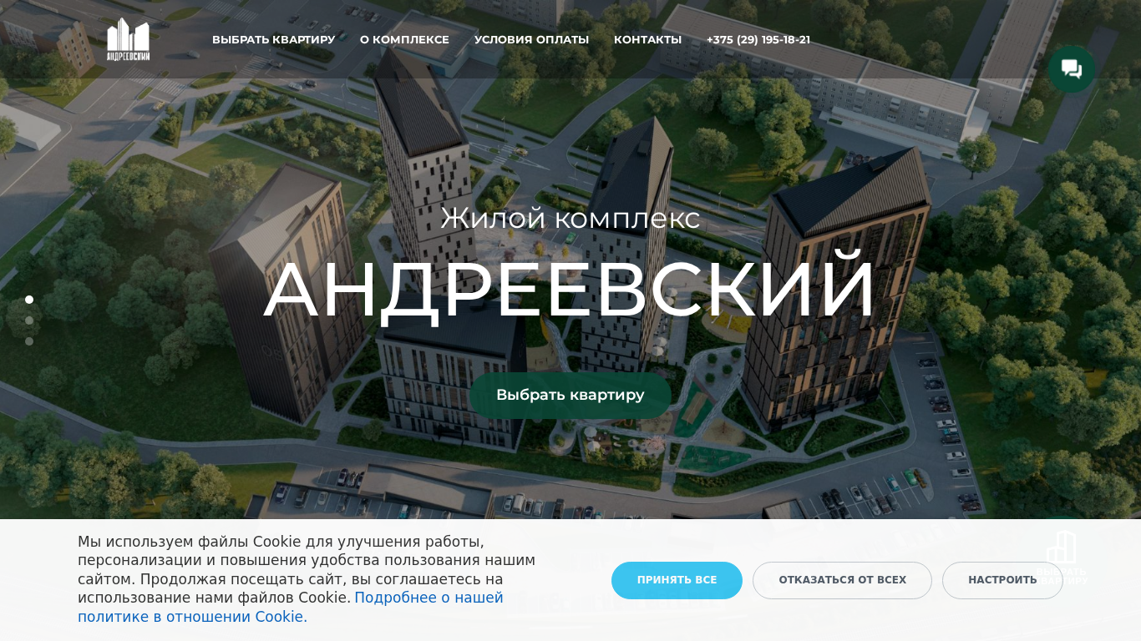Open the Контакты menu item
The image size is (1141, 641).
click(x=647, y=40)
